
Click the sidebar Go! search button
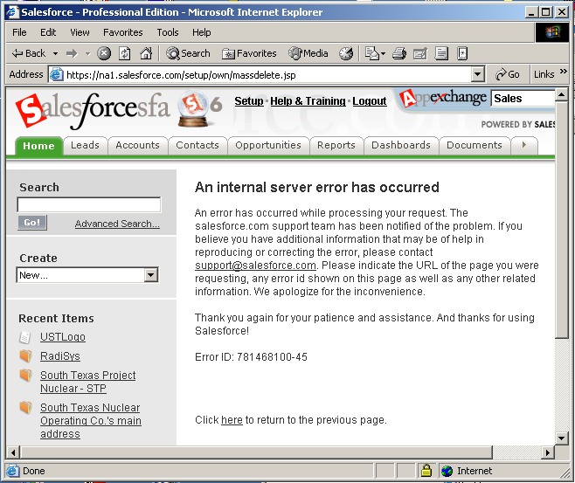pyautogui.click(x=32, y=223)
